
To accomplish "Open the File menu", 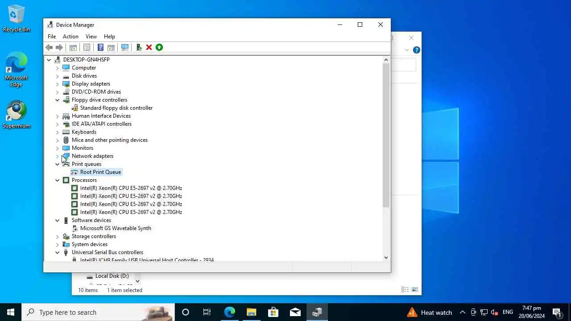I will [52, 37].
